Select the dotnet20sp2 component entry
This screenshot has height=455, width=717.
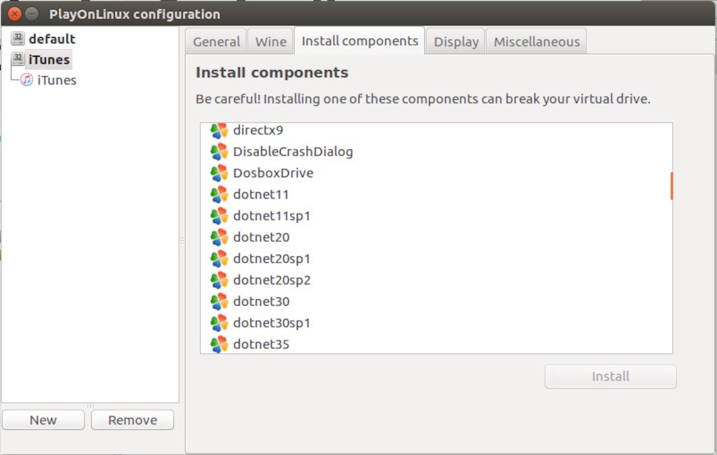click(x=271, y=280)
